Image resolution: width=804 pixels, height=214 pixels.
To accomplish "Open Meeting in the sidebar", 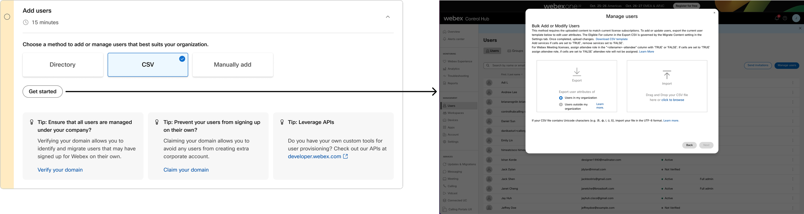I will (450, 179).
